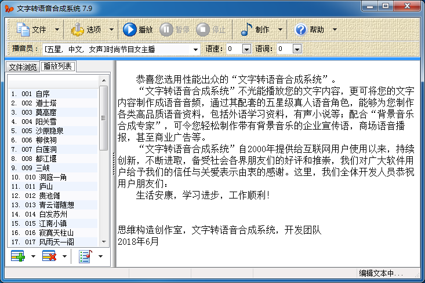
Task: Expand the arrow next to 文件 button
Action: click(x=57, y=30)
